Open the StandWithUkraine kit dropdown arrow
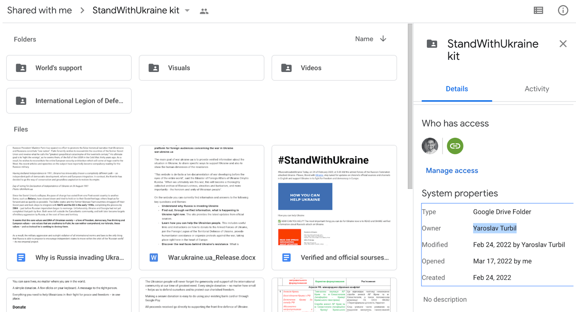This screenshot has height=312, width=576. 187,10
